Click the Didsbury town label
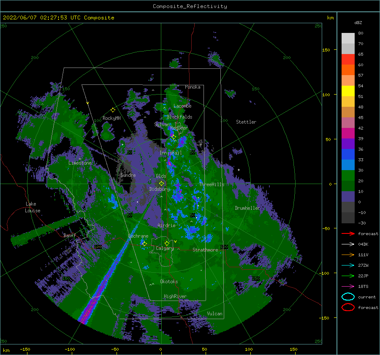This screenshot has width=380, height=355. point(160,189)
